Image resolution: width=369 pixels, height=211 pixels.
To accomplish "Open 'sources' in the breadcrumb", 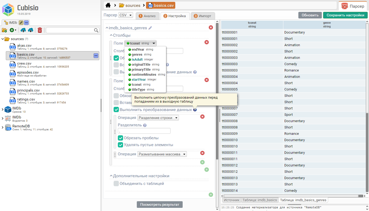I will (x=130, y=5).
